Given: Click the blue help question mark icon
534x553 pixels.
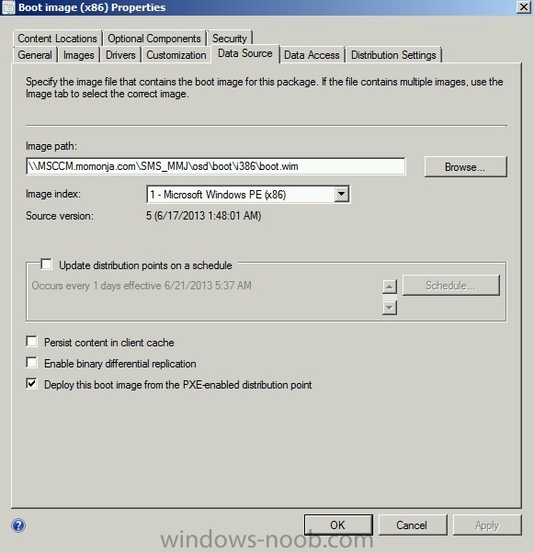Looking at the screenshot, I should point(18,525).
